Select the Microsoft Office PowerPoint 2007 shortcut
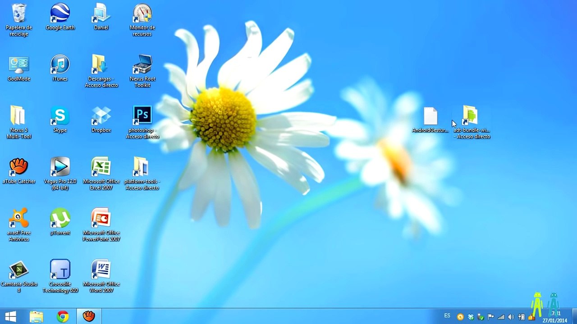Screen dimensions: 577x324 click(101, 225)
